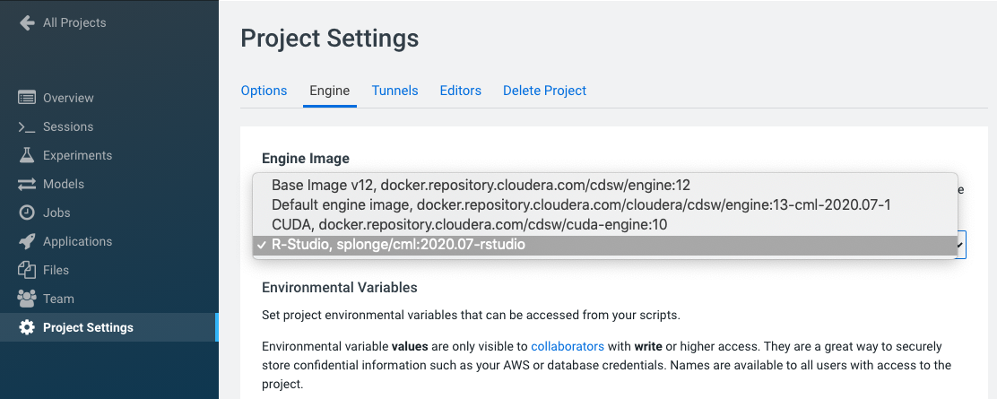Click the Overview icon in sidebar
The height and width of the screenshot is (399, 997).
pos(27,98)
